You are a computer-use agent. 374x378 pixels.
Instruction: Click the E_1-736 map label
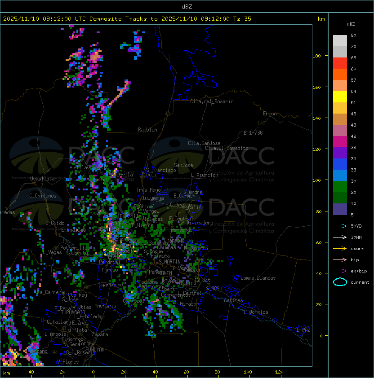click(x=253, y=133)
